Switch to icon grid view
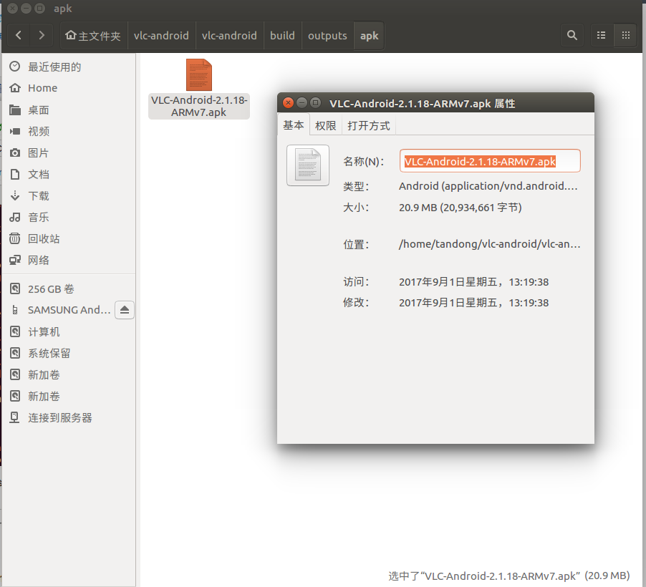The height and width of the screenshot is (587, 646). pos(626,35)
